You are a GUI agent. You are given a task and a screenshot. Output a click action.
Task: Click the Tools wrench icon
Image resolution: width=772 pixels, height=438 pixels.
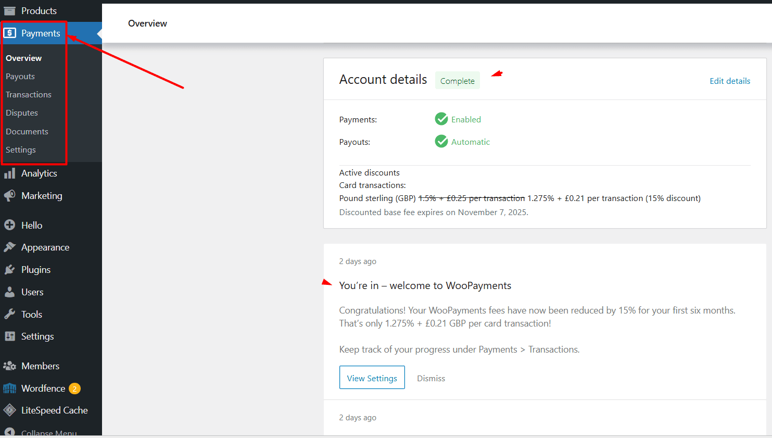point(10,315)
